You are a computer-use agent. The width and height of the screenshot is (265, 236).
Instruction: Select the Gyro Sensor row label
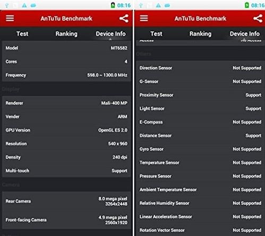click(x=151, y=149)
